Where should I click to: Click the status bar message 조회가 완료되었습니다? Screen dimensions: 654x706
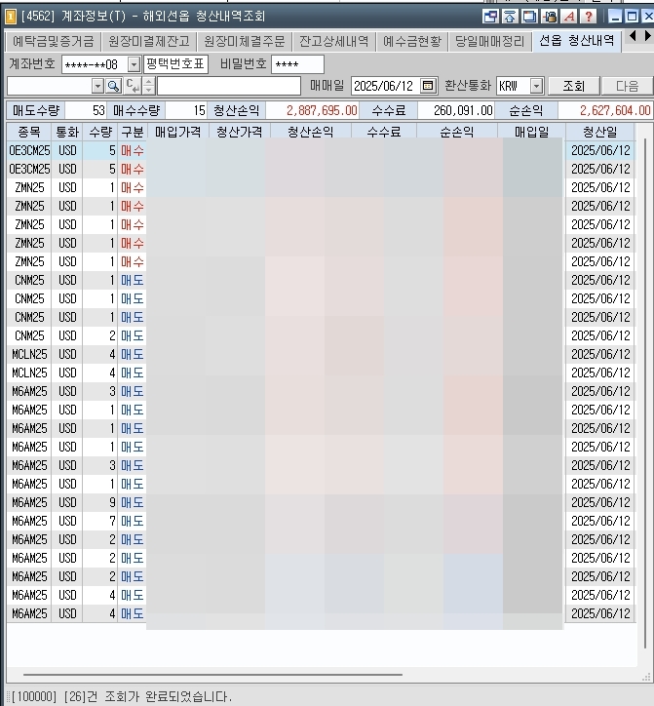(168, 696)
